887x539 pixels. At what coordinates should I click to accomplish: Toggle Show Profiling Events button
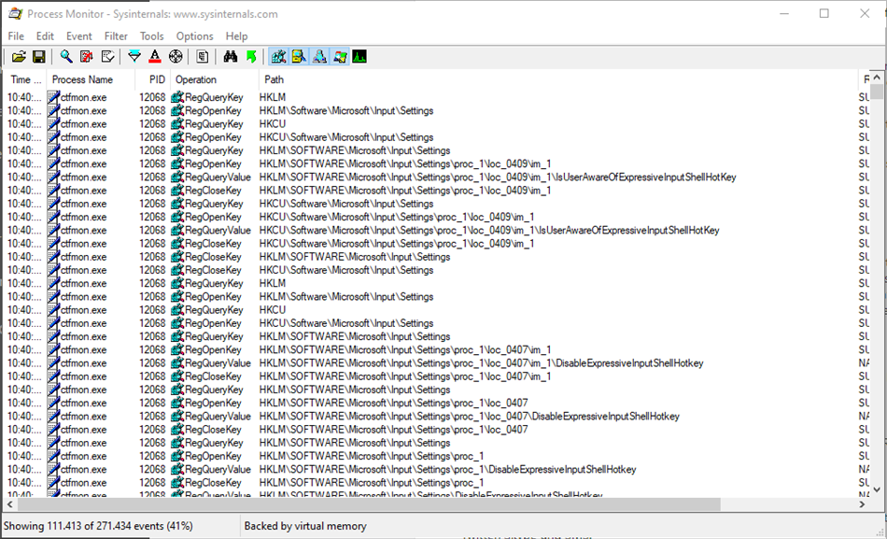tap(359, 57)
